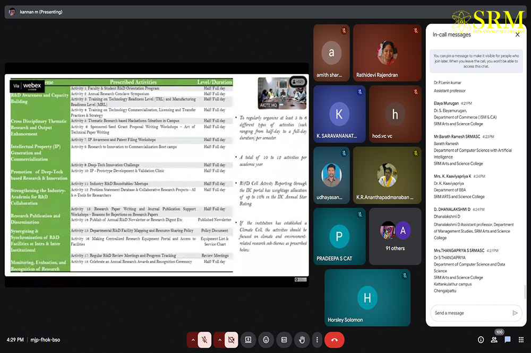The width and height of the screenshot is (531, 353).
Task: Open the activities grid icon
Action: point(521,340)
